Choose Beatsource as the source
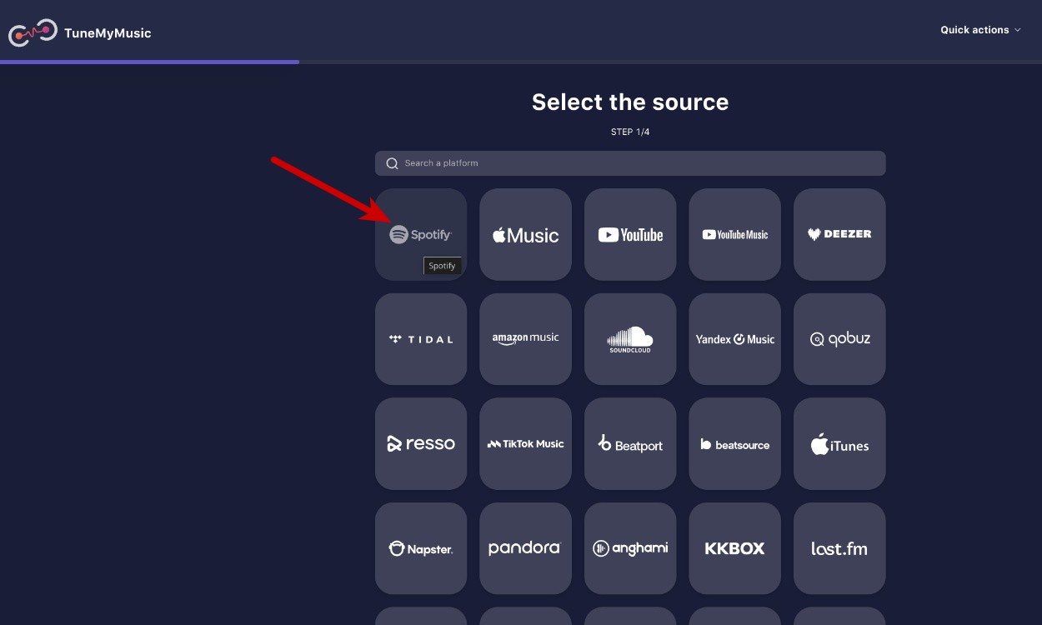This screenshot has height=625, width=1042. 734,443
